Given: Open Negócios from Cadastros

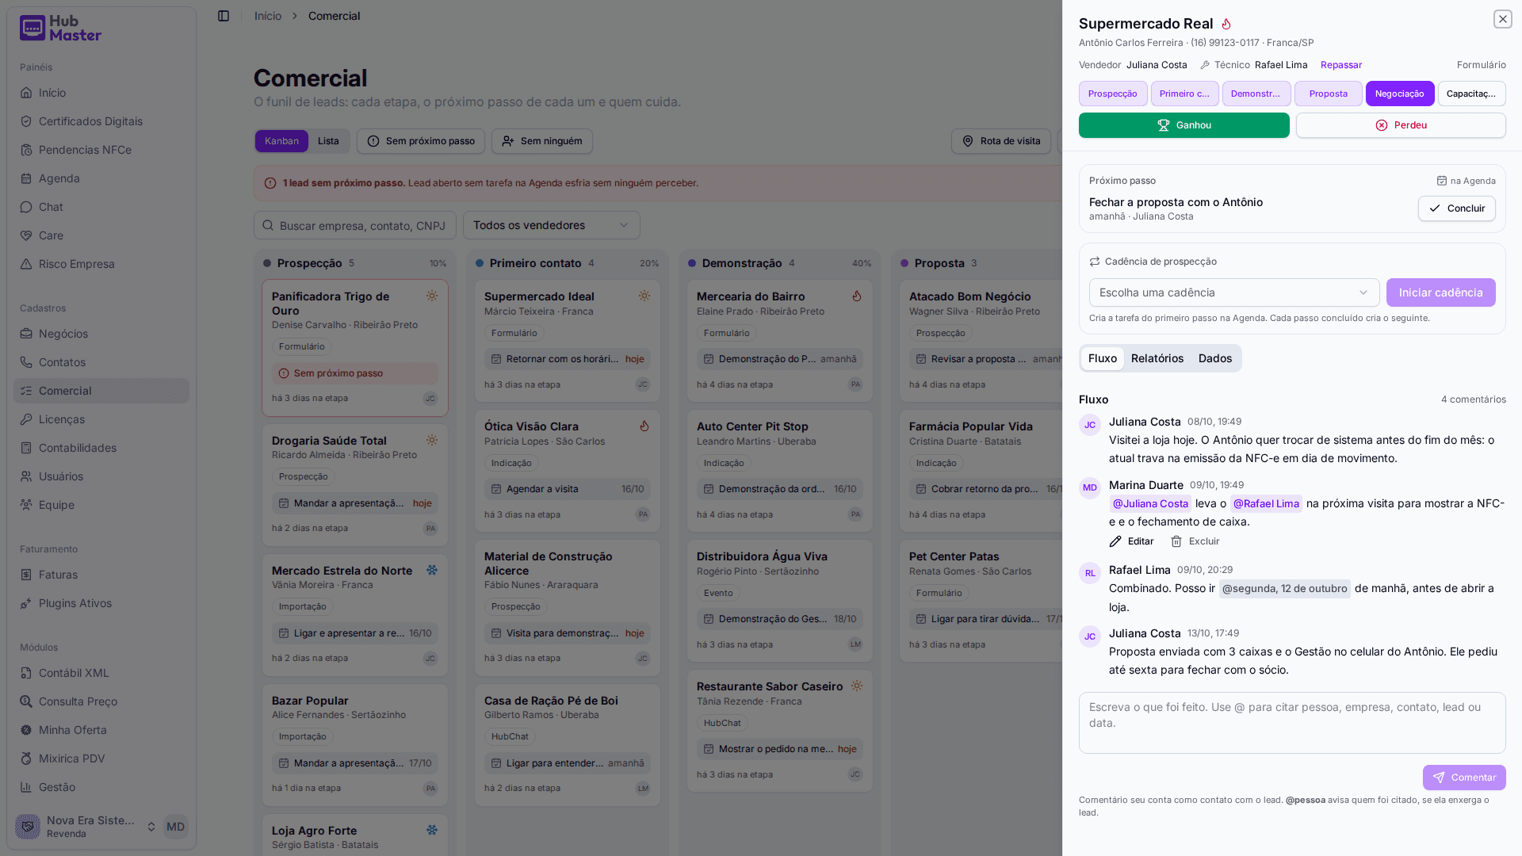Looking at the screenshot, I should [x=101, y=334].
